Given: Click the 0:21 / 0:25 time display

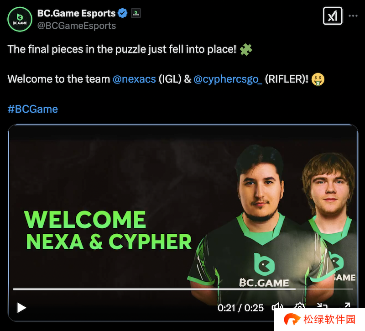Looking at the screenshot, I should pos(240,308).
